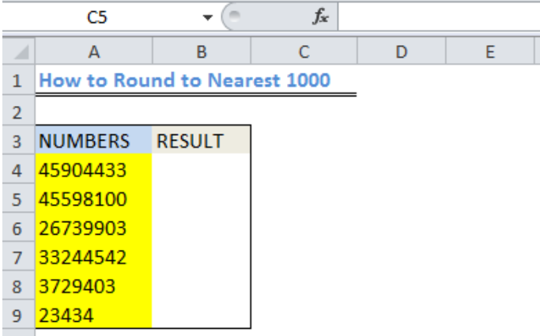Click the round formula bar expand handle
This screenshot has height=336, width=540.
click(235, 16)
